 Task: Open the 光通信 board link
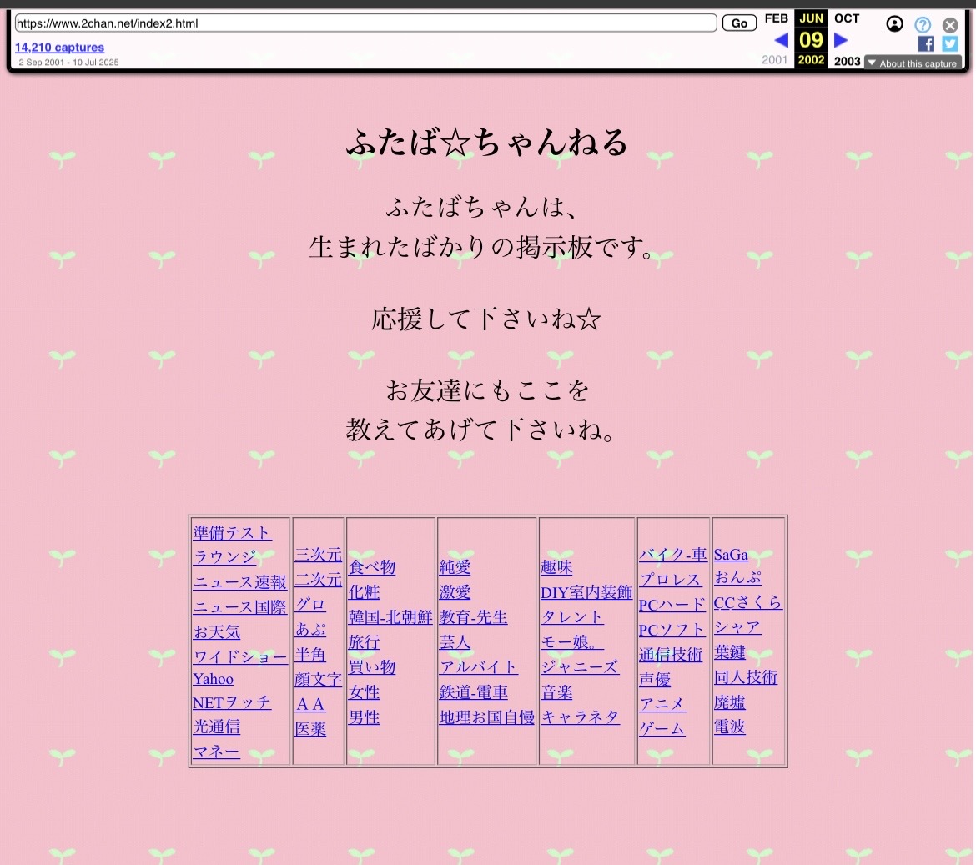pyautogui.click(x=217, y=727)
